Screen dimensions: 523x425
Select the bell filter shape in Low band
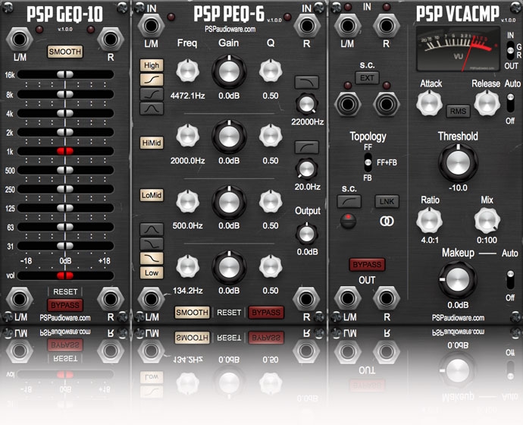[x=152, y=229]
